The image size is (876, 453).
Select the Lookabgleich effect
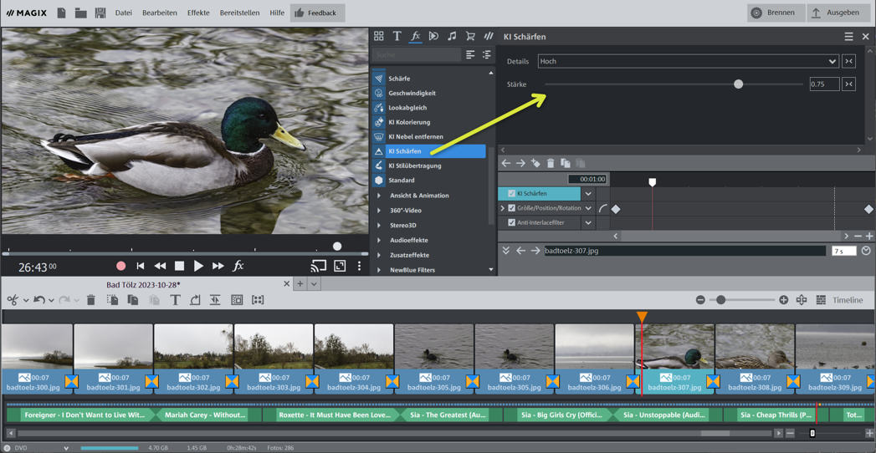[x=407, y=107]
